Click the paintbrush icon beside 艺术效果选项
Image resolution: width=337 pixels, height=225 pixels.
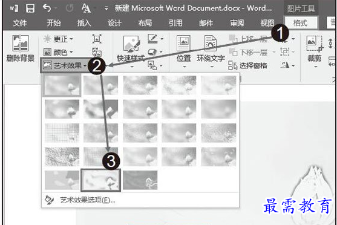[x=49, y=200]
